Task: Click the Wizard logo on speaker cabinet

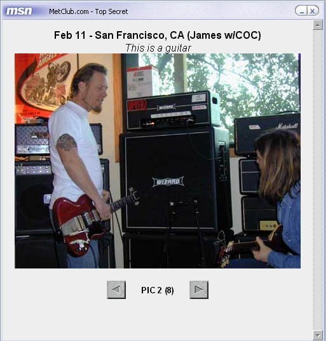Action: click(168, 181)
